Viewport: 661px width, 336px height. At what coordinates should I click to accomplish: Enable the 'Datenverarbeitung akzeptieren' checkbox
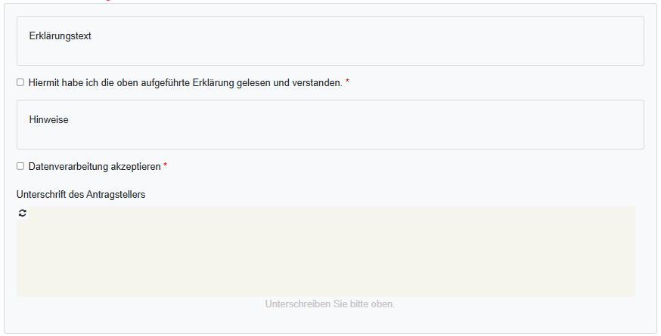point(20,166)
